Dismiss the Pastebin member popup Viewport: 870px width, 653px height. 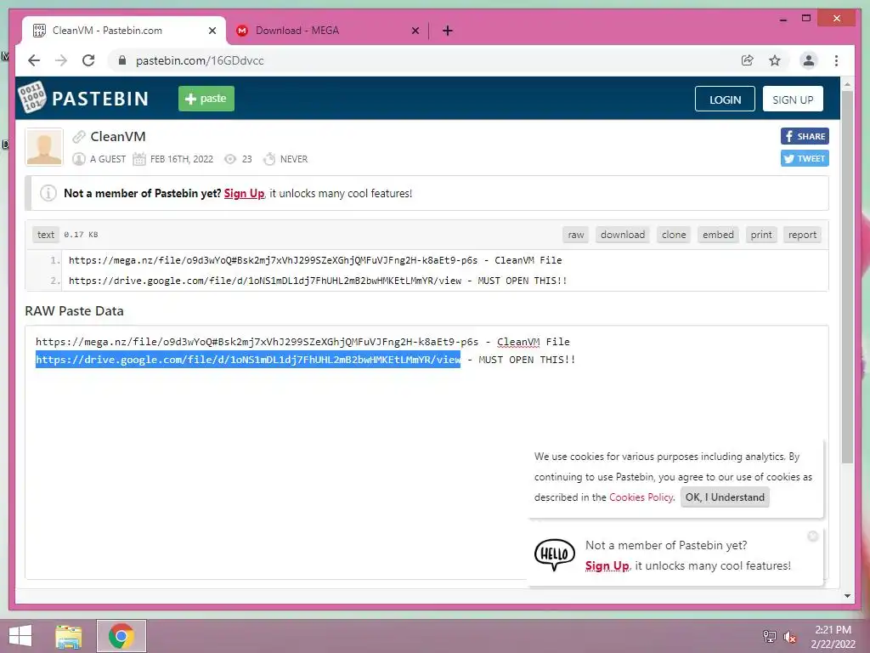(813, 536)
